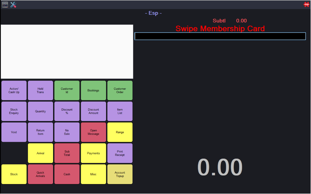Open Bookings
The image size is (311, 194).
(94, 91)
